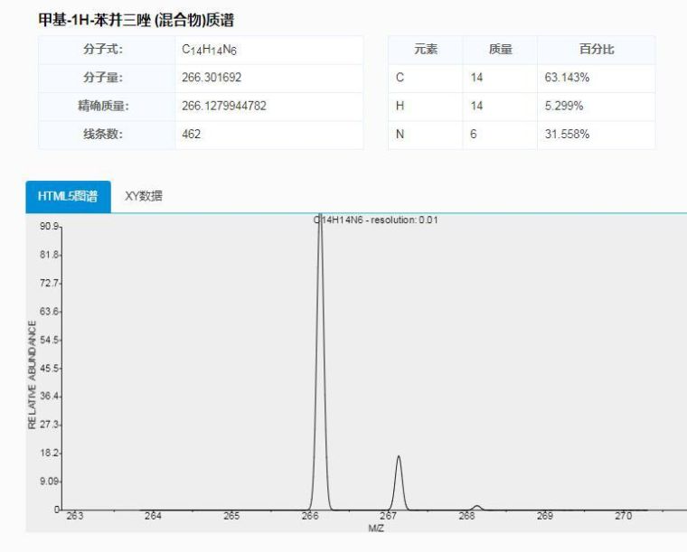
Task: Click the RELATIVE ABUNDANCE axis label
Action: (33, 375)
